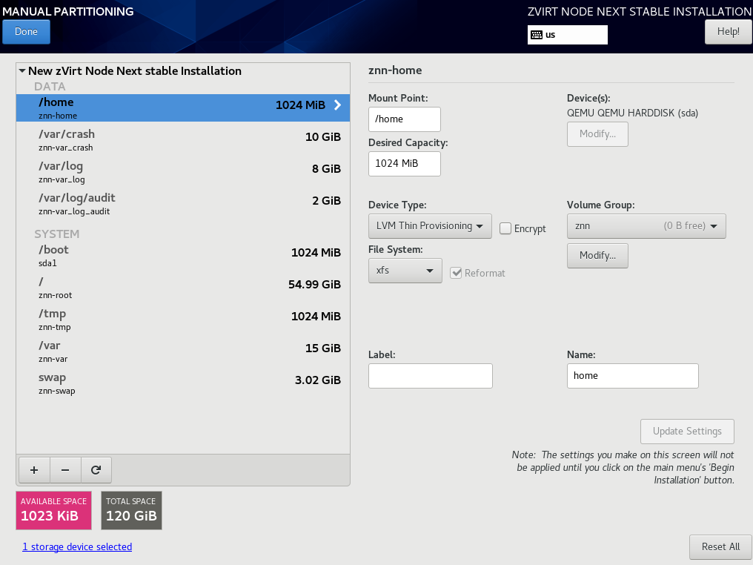753x565 pixels.
Task: Click the keyboard layout icon beside 'us'
Action: coord(537,35)
